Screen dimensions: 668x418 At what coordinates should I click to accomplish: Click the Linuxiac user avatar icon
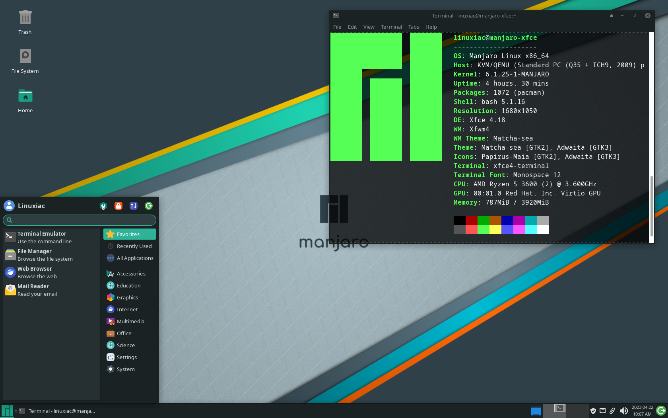point(9,206)
